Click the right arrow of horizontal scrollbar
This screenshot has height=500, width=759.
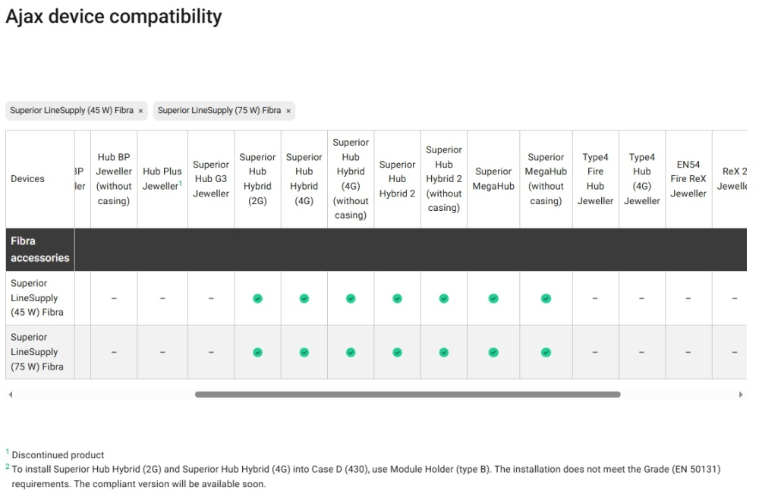point(741,395)
